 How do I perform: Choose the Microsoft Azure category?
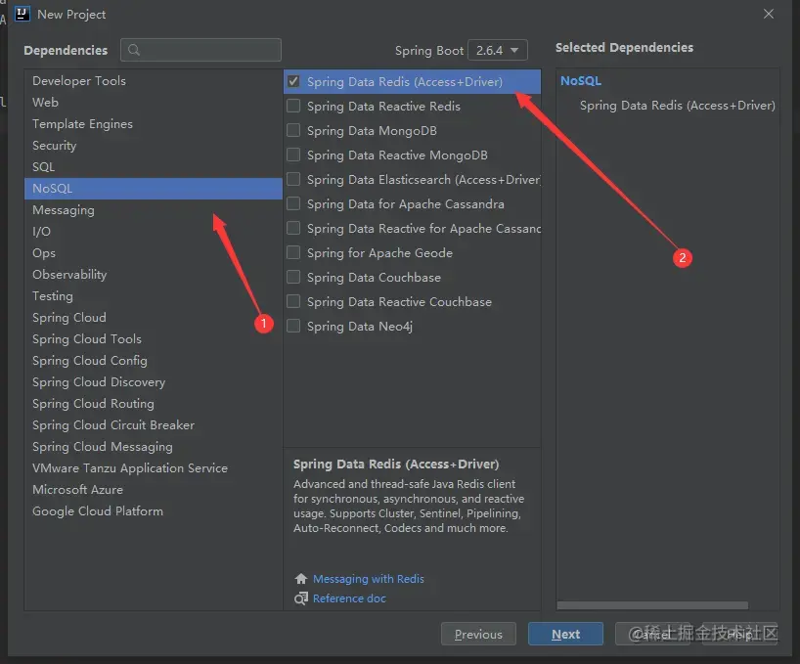(154, 490)
